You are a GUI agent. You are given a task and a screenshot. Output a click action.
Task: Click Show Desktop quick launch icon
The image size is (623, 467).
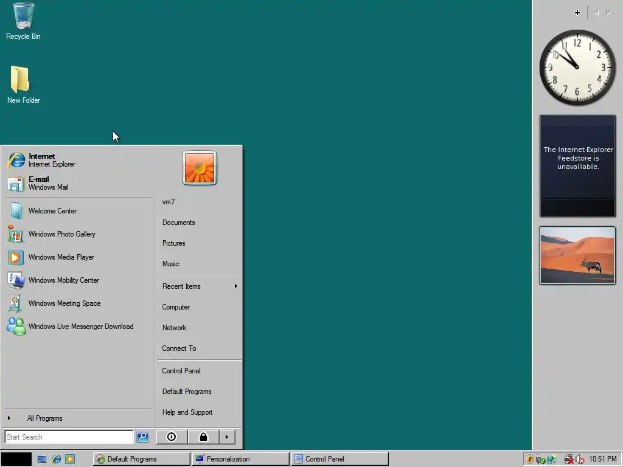pos(42,460)
